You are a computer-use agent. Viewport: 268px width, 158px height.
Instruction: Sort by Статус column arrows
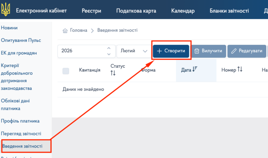(113, 73)
